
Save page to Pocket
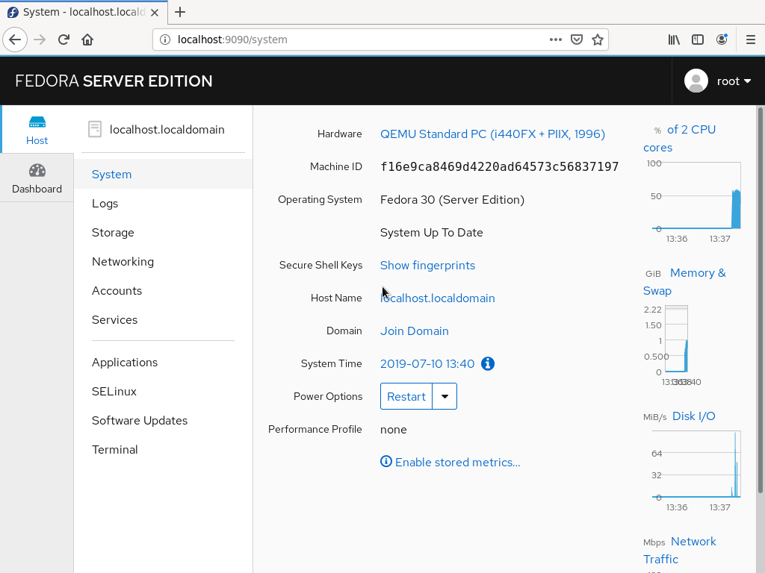(577, 40)
